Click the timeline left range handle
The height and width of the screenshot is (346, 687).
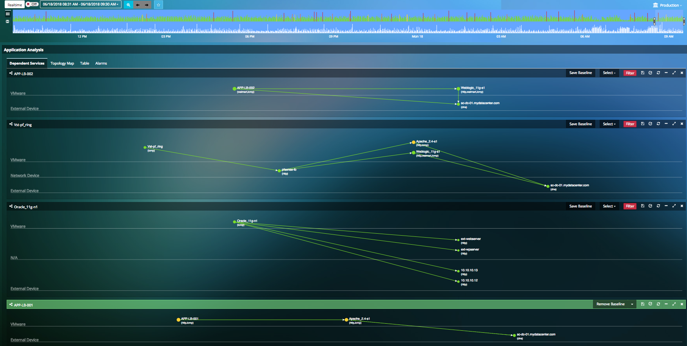[x=654, y=22]
